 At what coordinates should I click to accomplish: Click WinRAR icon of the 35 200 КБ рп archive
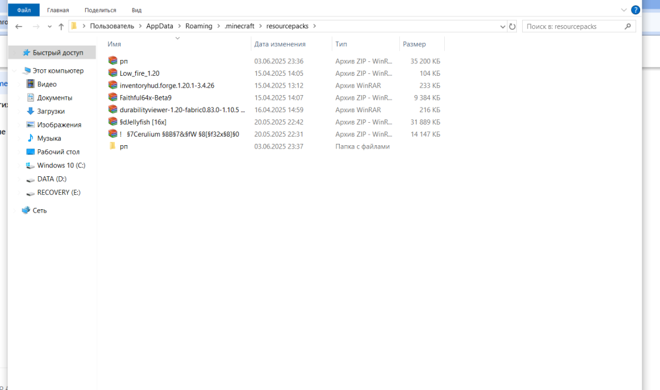[x=112, y=61]
